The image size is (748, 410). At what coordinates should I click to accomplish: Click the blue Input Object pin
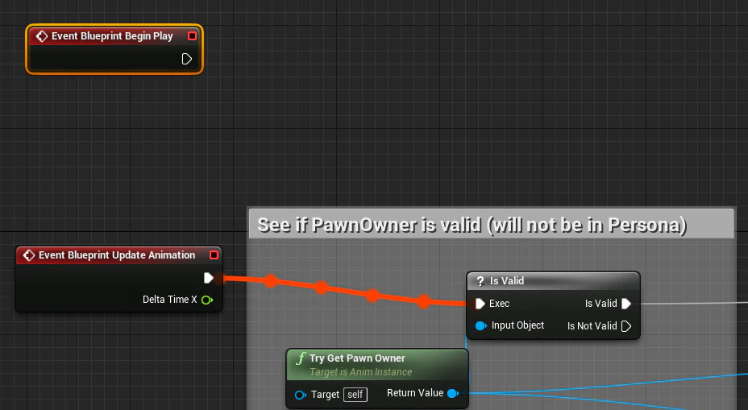pyautogui.click(x=481, y=325)
